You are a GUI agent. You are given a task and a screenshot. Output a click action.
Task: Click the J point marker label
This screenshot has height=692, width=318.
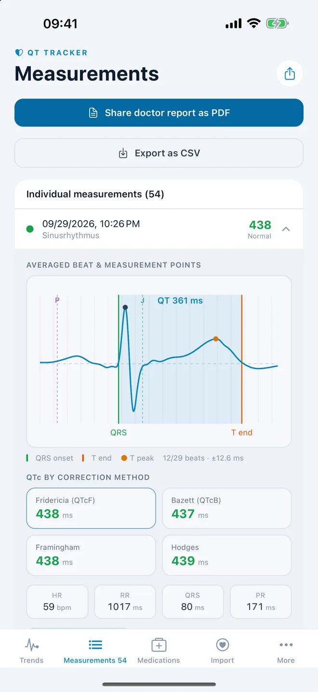point(143,300)
